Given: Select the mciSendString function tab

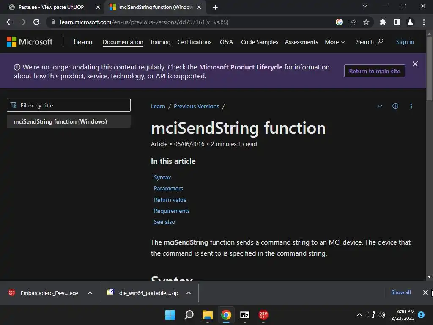Looking at the screenshot, I should [156, 7].
